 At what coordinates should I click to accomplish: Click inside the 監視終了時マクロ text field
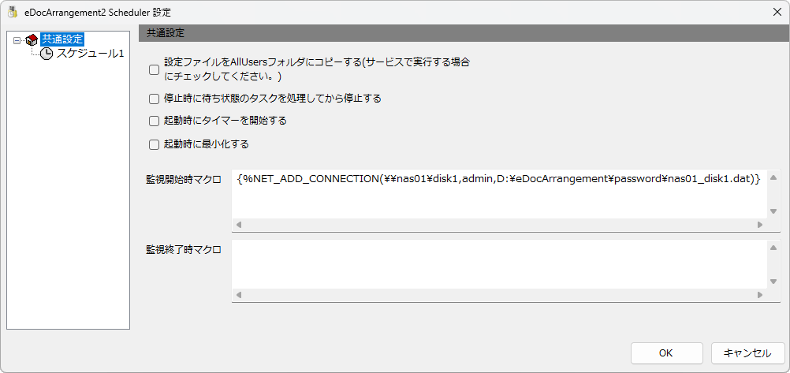click(499, 264)
